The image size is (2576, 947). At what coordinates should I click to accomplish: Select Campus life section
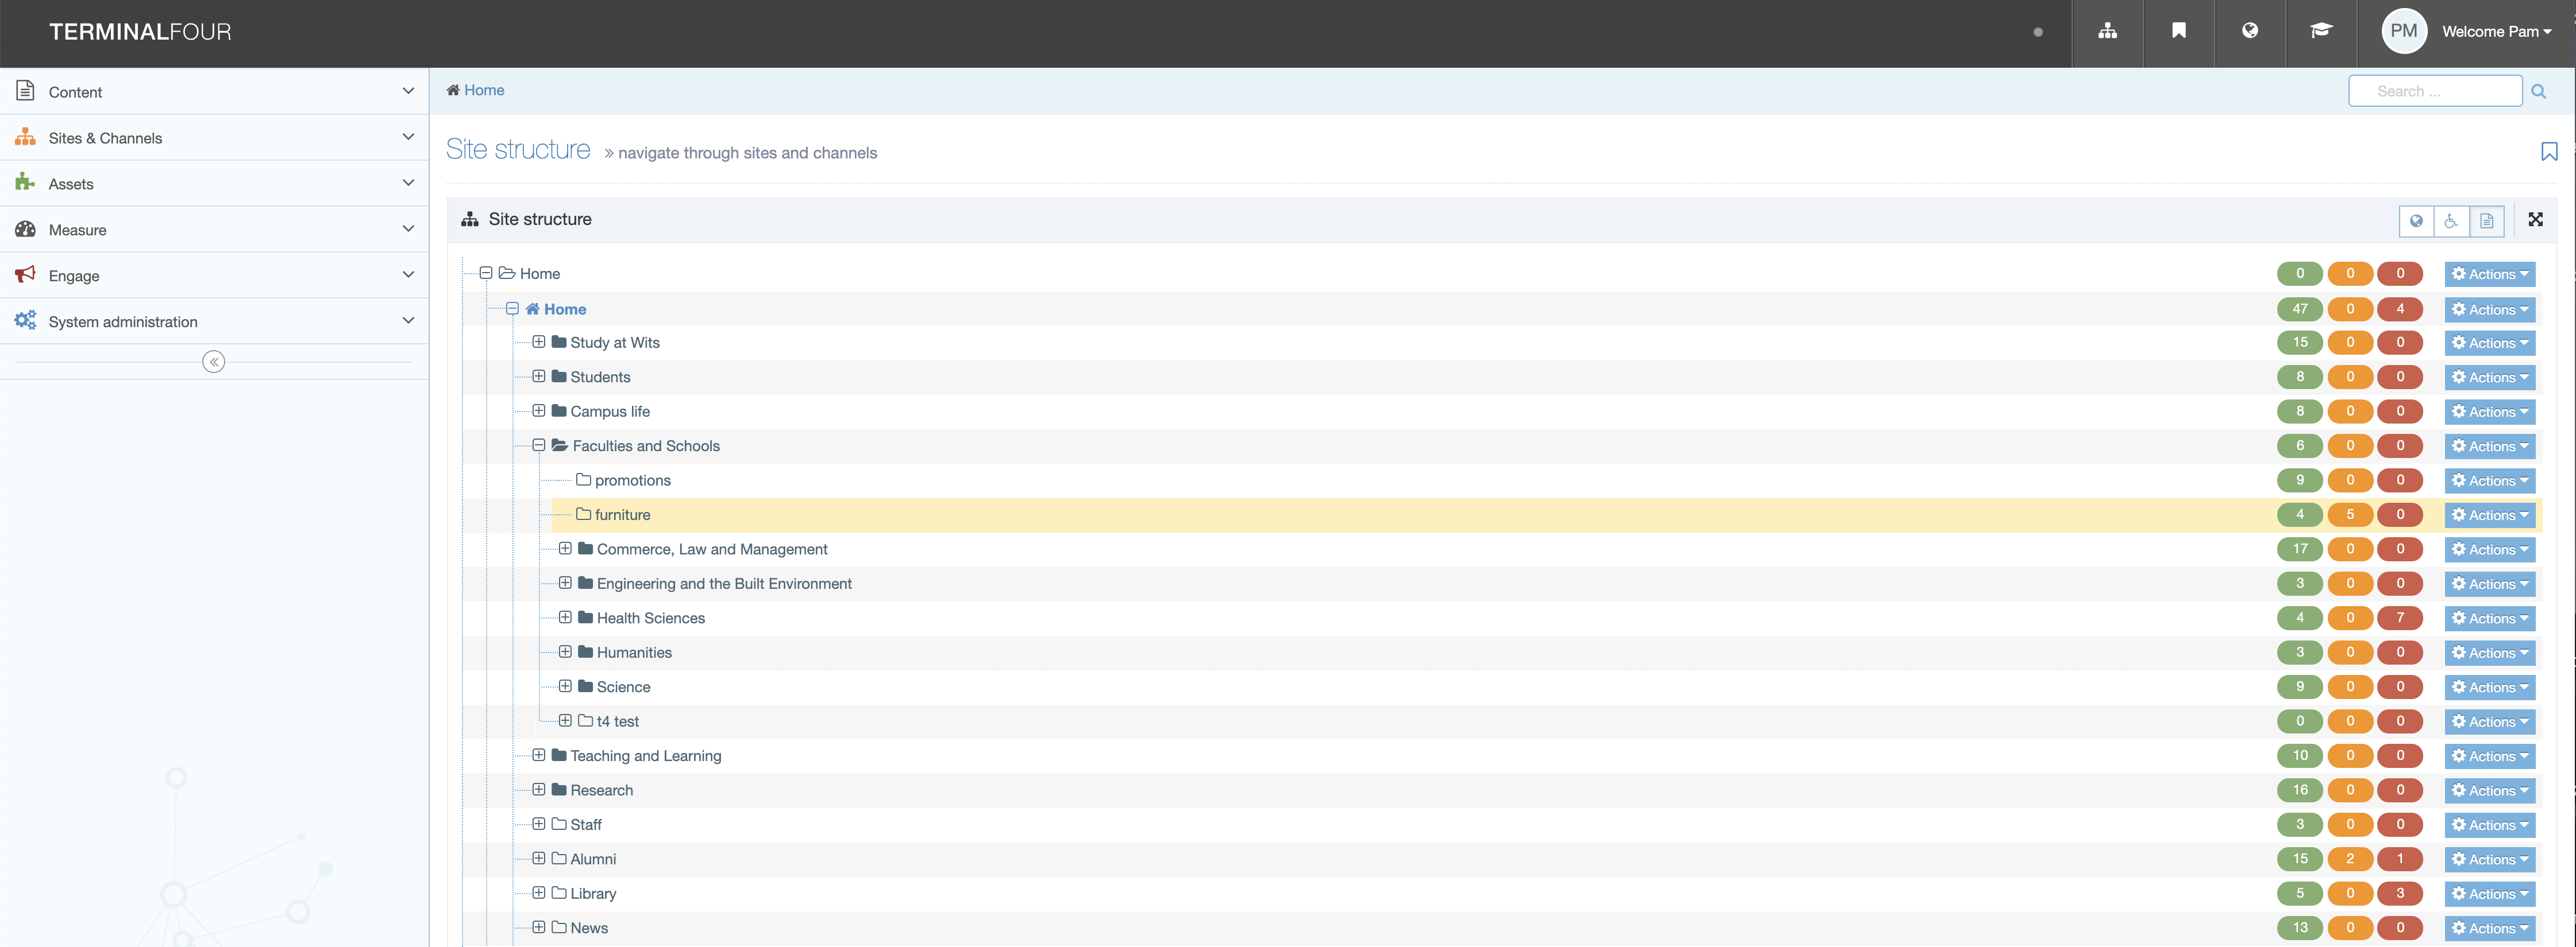click(610, 412)
